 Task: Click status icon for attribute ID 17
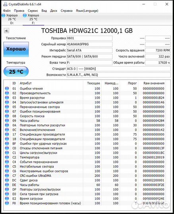pos(7,134)
